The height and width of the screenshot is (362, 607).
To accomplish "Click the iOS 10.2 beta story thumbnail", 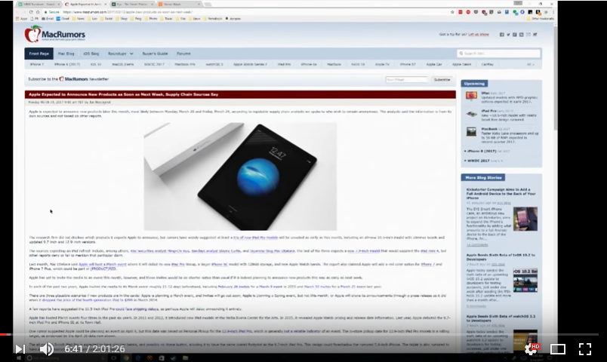I will [x=525, y=280].
